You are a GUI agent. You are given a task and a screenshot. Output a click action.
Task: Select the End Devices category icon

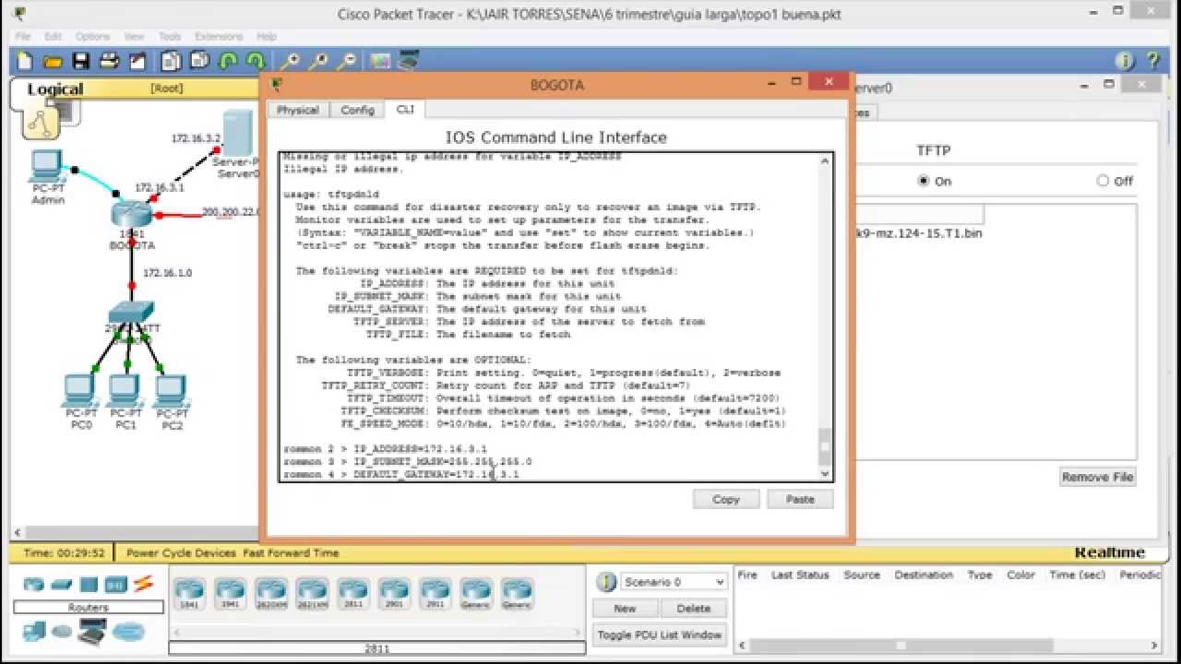34,632
